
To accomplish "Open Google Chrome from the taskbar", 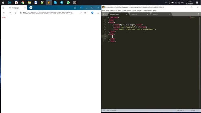I will point(23,3).
